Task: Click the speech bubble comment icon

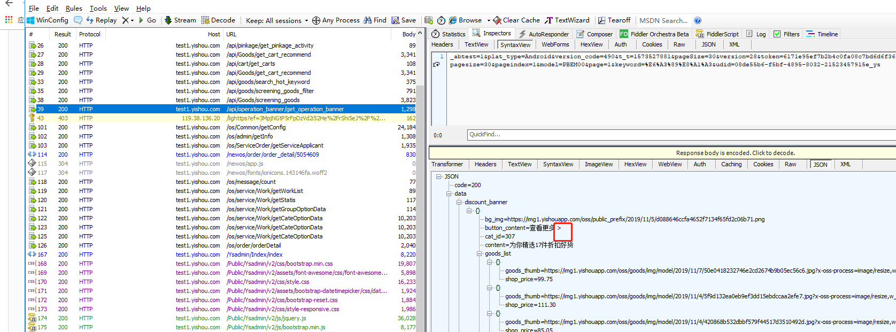Action: point(78,20)
